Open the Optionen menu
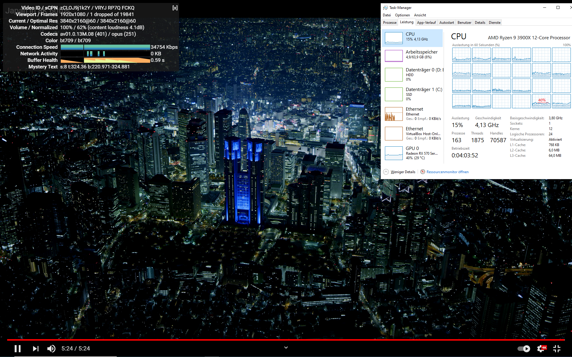This screenshot has height=357, width=572. 402,15
